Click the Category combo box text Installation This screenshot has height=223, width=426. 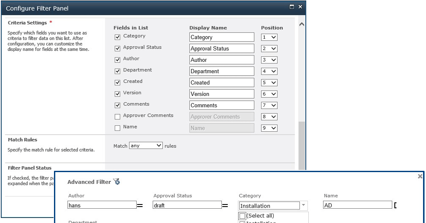coord(269,206)
